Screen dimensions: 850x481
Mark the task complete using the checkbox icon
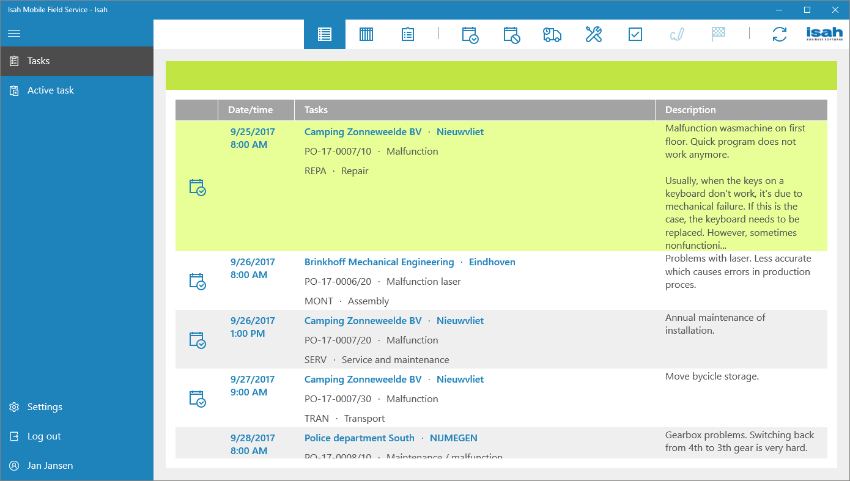pyautogui.click(x=635, y=34)
